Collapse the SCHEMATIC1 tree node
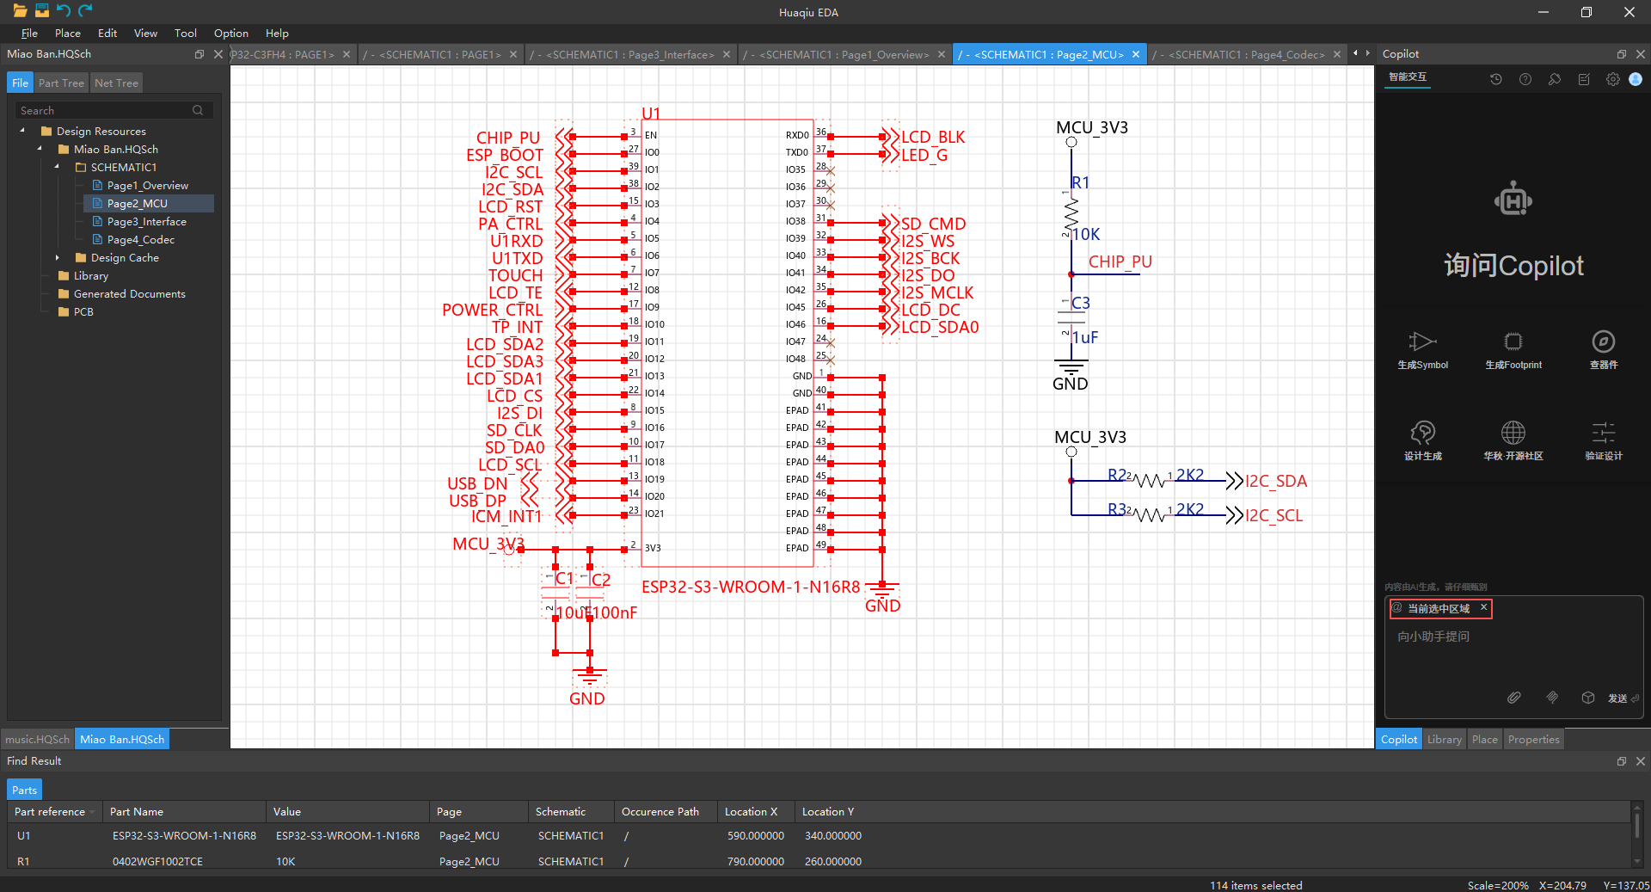The width and height of the screenshot is (1651, 892). tap(57, 167)
